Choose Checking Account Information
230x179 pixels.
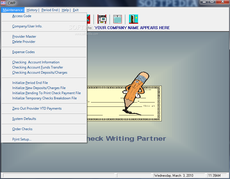tap(44, 62)
